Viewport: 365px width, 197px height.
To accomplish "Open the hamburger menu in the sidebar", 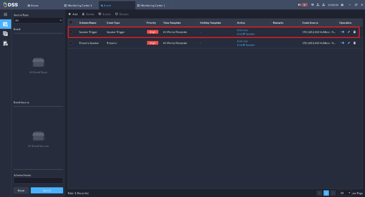I will (x=5, y=14).
